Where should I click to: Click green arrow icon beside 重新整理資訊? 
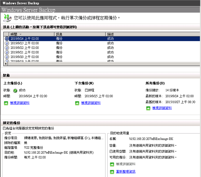click(112, 172)
